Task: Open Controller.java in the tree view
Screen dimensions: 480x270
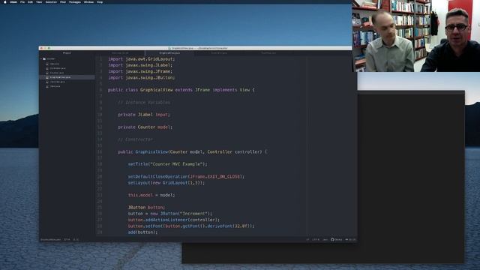Action: pyautogui.click(x=58, y=68)
